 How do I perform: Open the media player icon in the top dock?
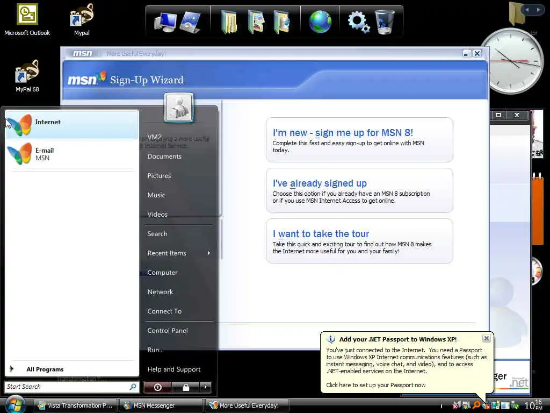[x=190, y=22]
